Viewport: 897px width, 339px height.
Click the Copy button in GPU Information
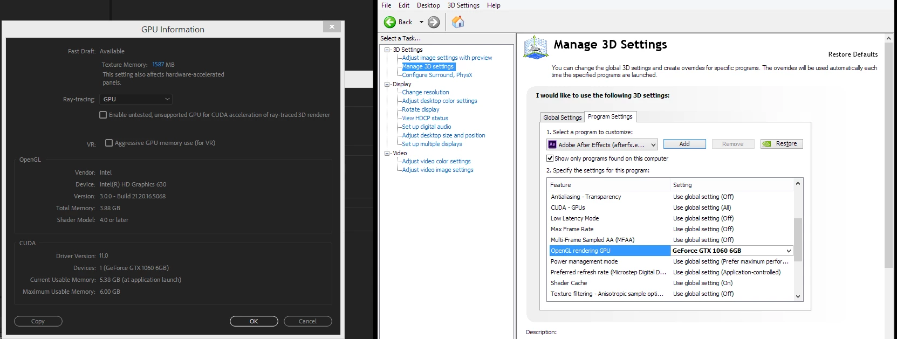click(x=38, y=321)
